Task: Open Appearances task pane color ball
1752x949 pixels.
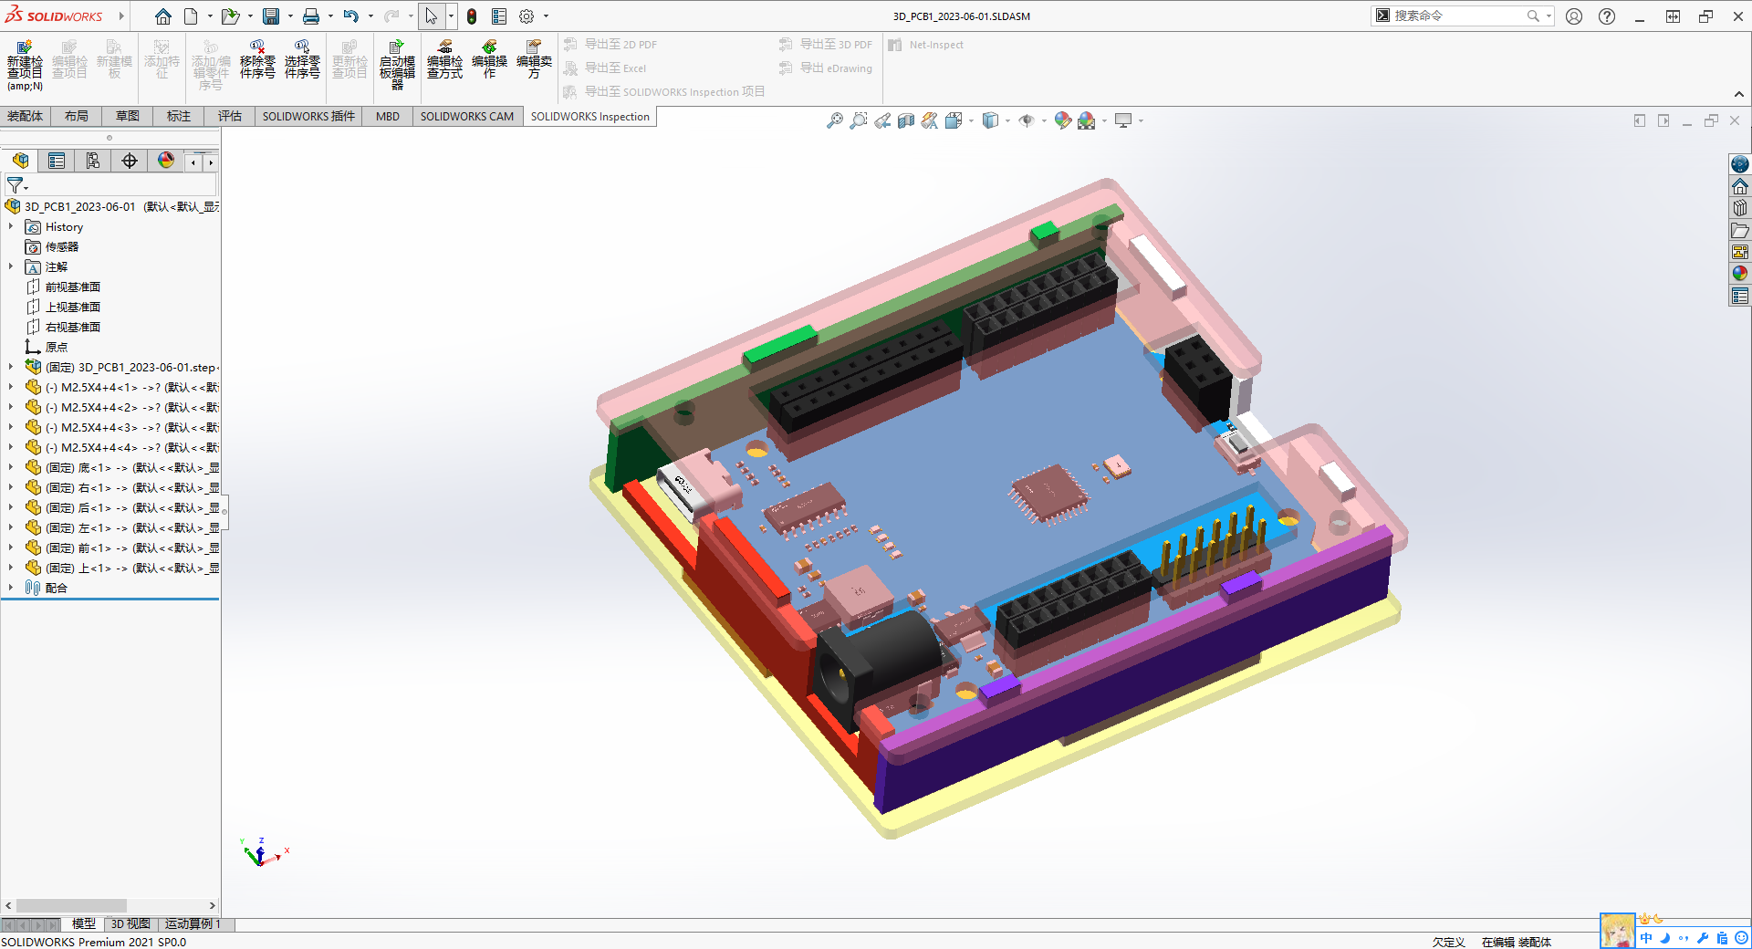Action: click(x=1740, y=274)
